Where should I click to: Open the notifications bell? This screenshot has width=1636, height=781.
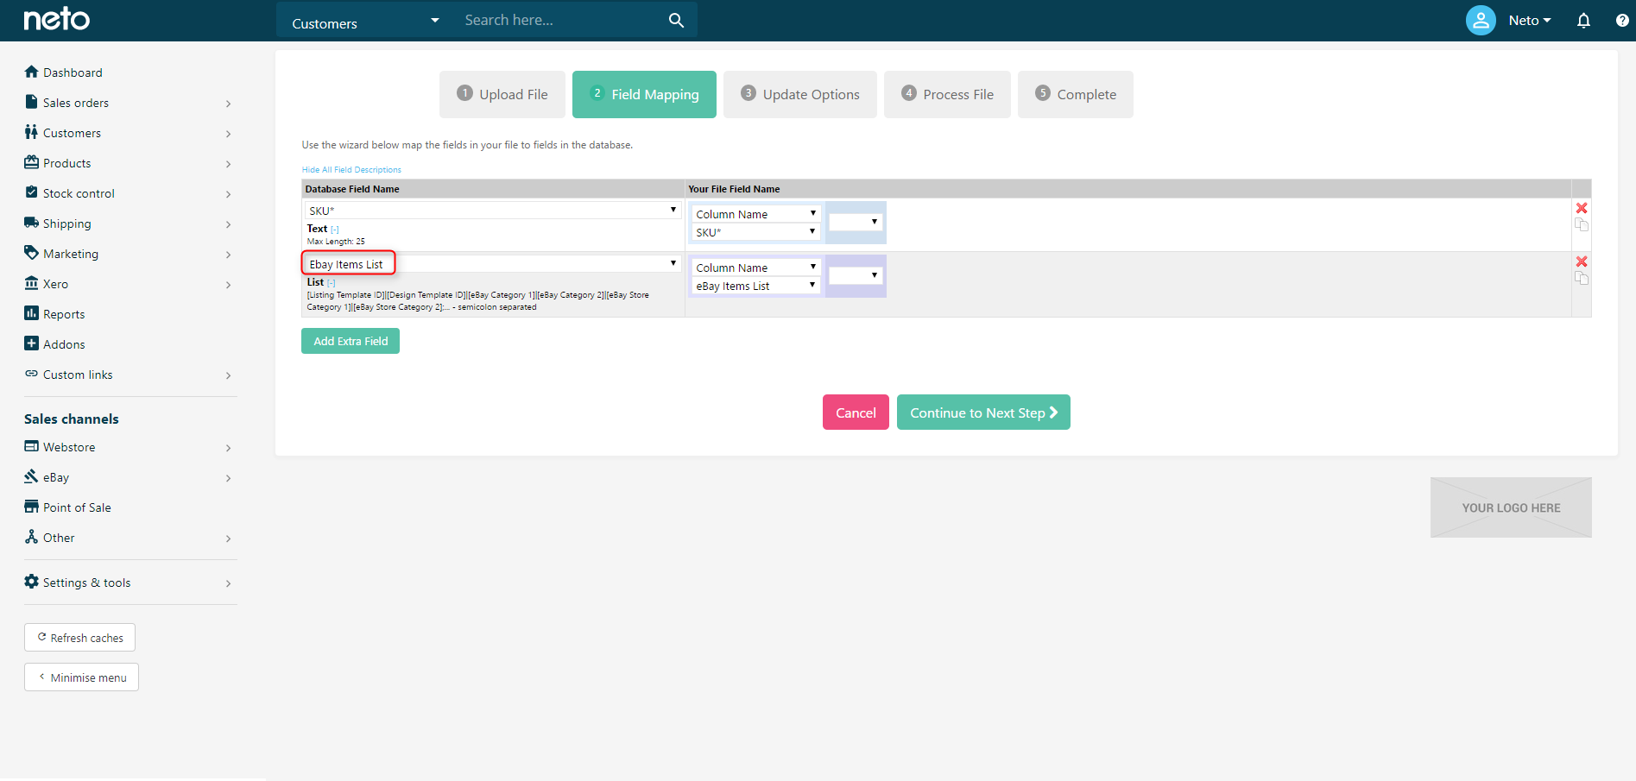1583,20
